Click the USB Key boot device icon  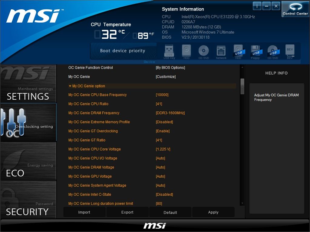(x=169, y=52)
